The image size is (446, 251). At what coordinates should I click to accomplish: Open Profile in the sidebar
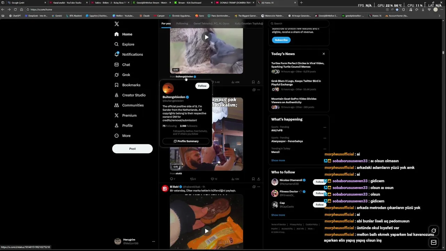click(123, 125)
